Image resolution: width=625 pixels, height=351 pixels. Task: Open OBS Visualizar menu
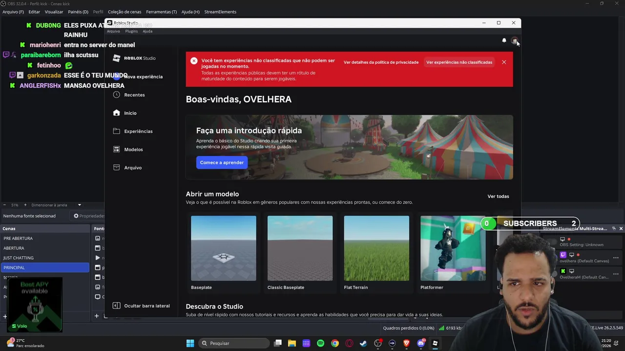tap(54, 12)
